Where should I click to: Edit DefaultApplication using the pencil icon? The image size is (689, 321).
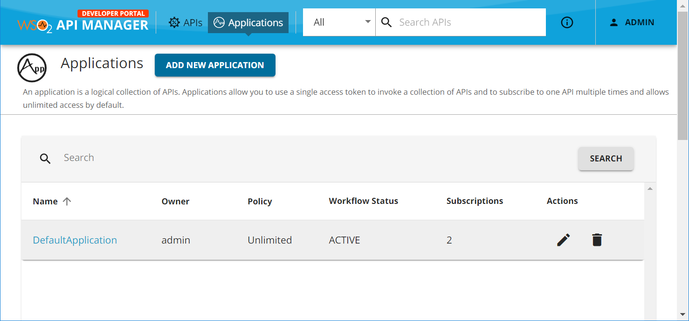(563, 240)
